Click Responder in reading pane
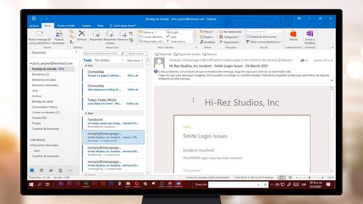The height and width of the screenshot is (204, 363). click(x=163, y=54)
